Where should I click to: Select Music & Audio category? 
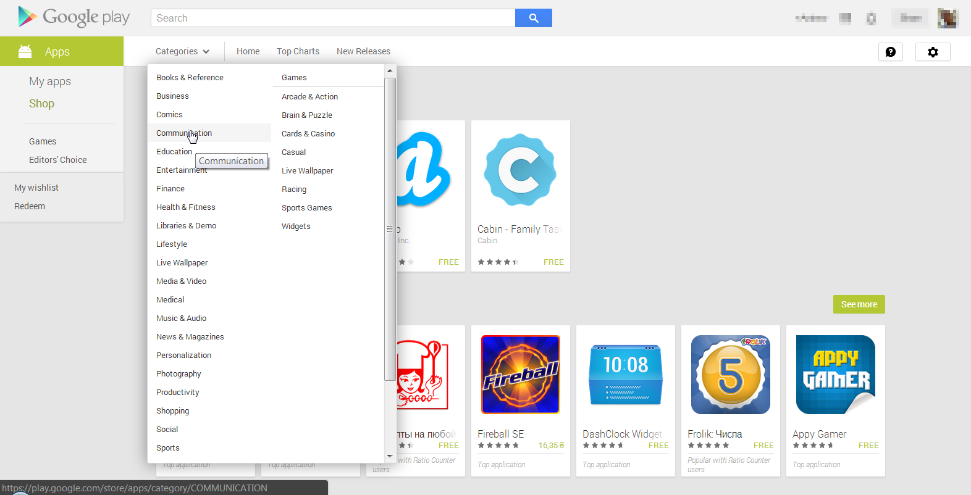[x=181, y=318]
